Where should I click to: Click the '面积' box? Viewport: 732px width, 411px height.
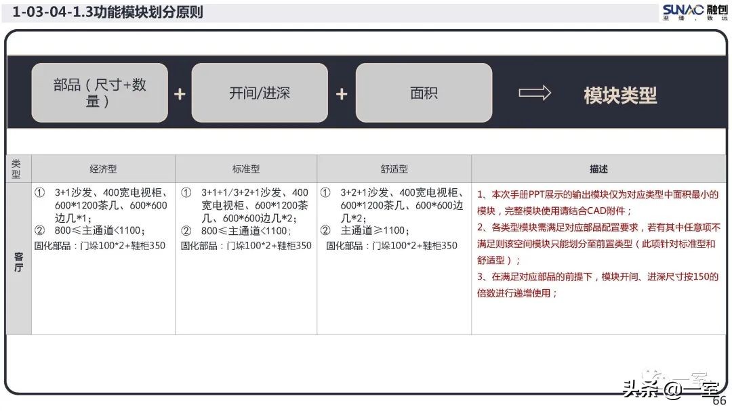pos(424,92)
